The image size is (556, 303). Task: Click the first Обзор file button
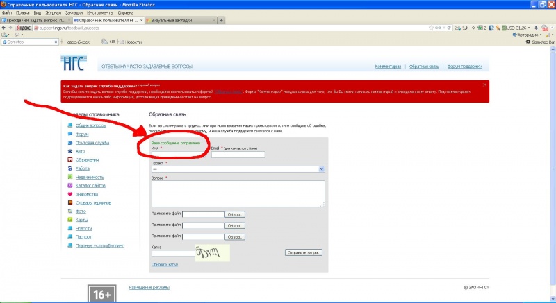pos(235,215)
